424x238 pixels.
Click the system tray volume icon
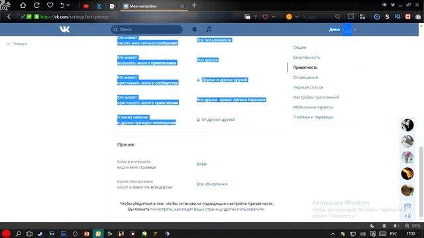pos(363,234)
